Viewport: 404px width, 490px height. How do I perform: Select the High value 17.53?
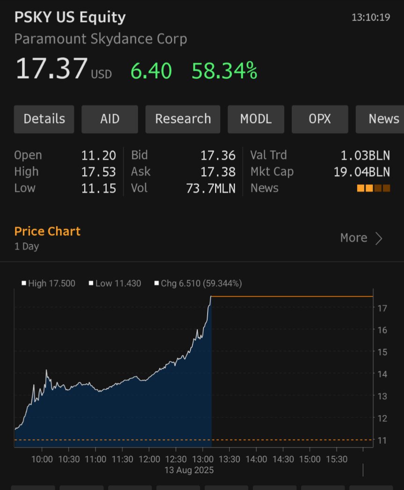[99, 172]
